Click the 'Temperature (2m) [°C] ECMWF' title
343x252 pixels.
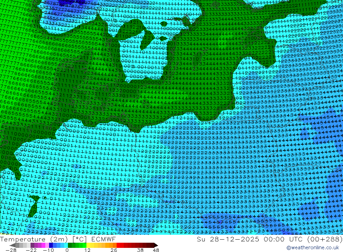(58, 239)
